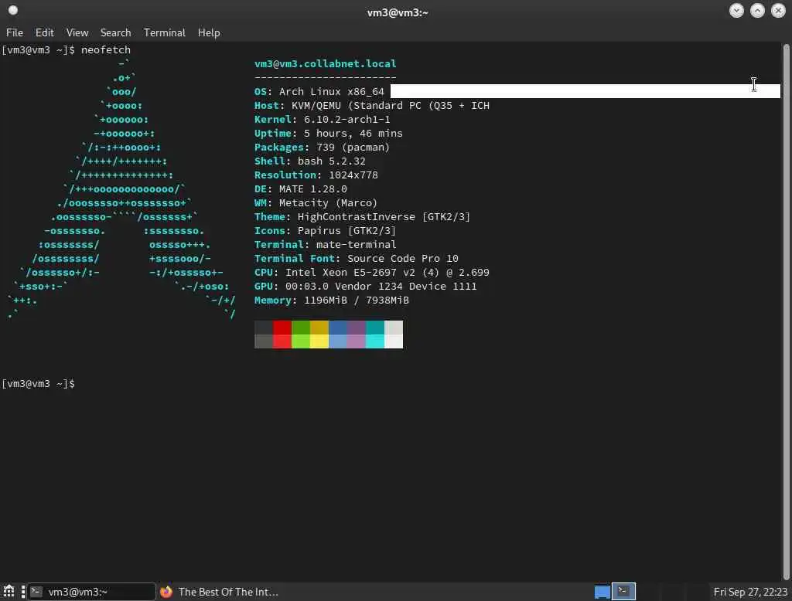Click the bright cyan color block
Image resolution: width=792 pixels, height=601 pixels.
pos(375,341)
